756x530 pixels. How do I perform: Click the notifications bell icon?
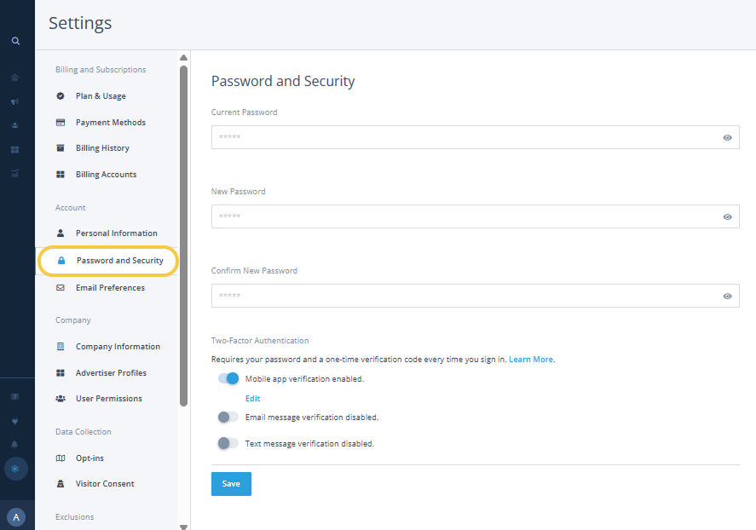pos(15,445)
